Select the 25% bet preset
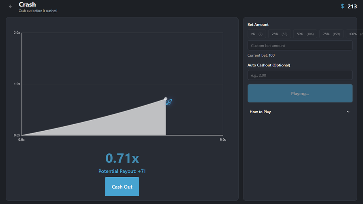The image size is (363, 204). (279, 34)
